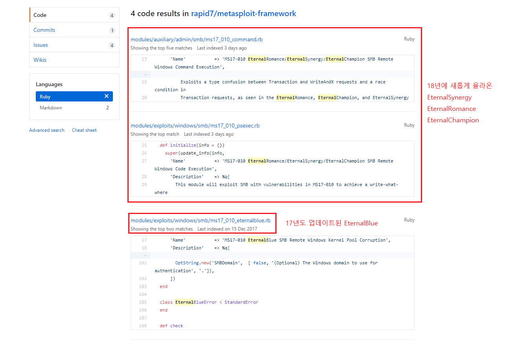The width and height of the screenshot is (531, 345).
Task: Open ms17_010_command.rb file
Action: 197,39
